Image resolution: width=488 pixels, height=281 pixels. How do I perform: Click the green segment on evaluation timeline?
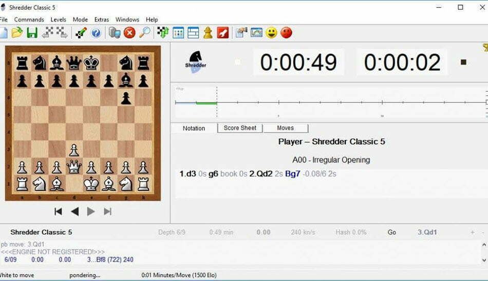pyautogui.click(x=207, y=103)
